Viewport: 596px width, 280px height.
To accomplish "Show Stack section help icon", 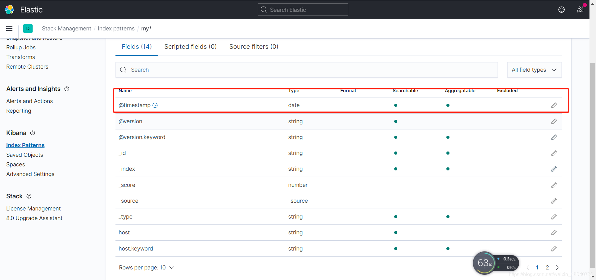I will coord(29,196).
